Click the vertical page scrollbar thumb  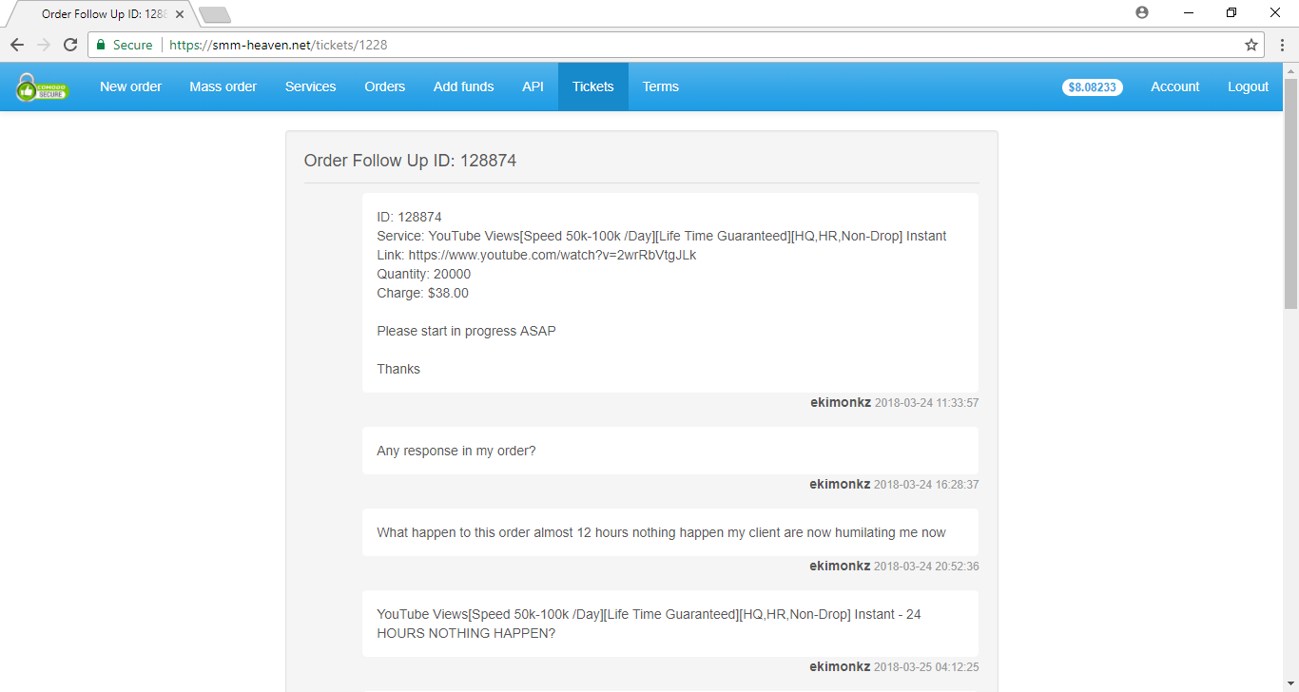(1290, 193)
